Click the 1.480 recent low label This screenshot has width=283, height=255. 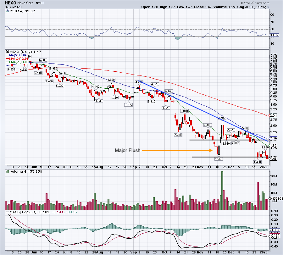pos(257,162)
